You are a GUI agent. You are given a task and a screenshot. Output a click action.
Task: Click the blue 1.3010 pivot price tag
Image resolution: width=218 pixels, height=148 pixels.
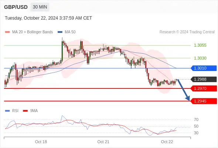[204, 68]
